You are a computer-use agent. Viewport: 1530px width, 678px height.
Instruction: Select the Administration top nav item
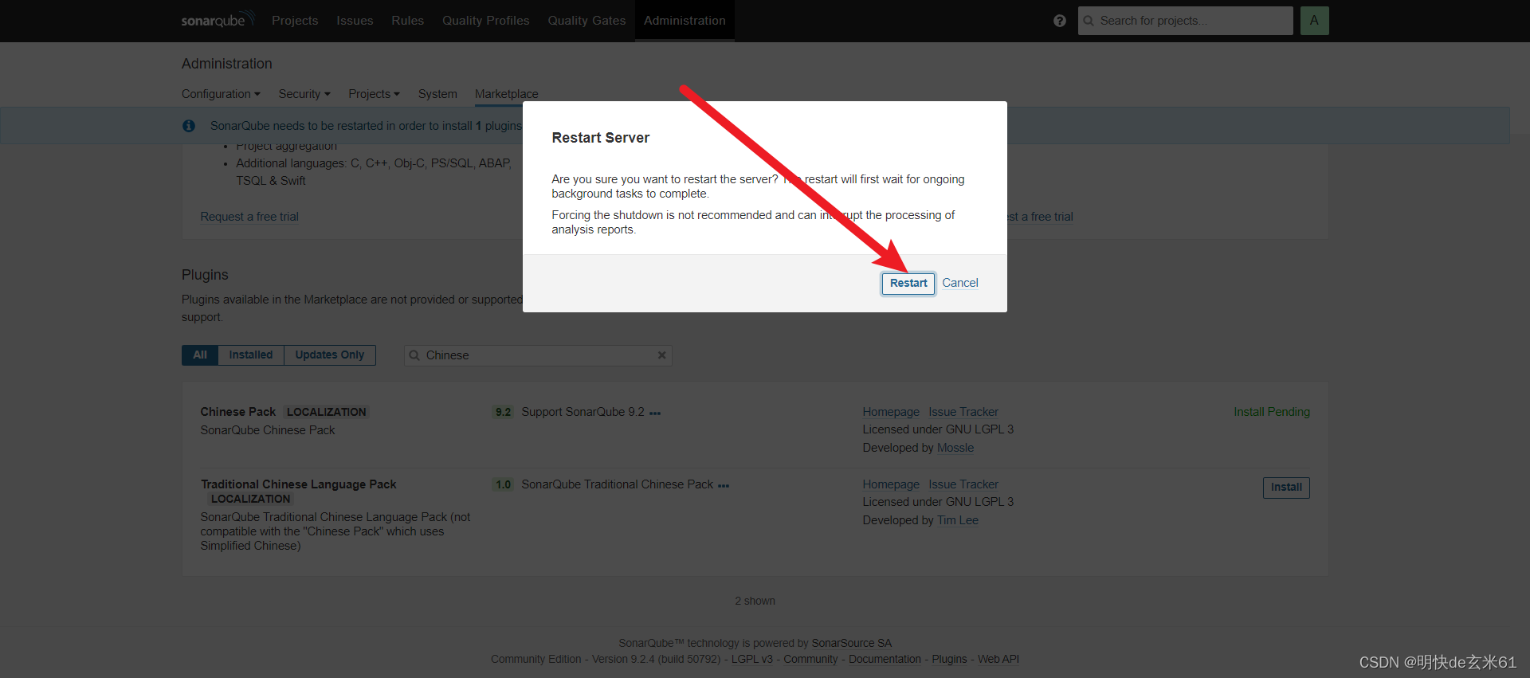[685, 21]
